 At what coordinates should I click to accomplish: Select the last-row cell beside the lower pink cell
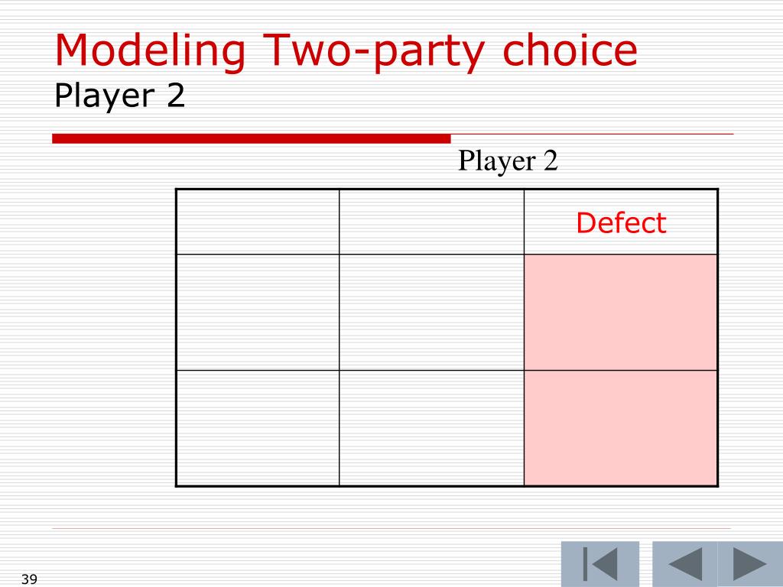click(x=431, y=428)
